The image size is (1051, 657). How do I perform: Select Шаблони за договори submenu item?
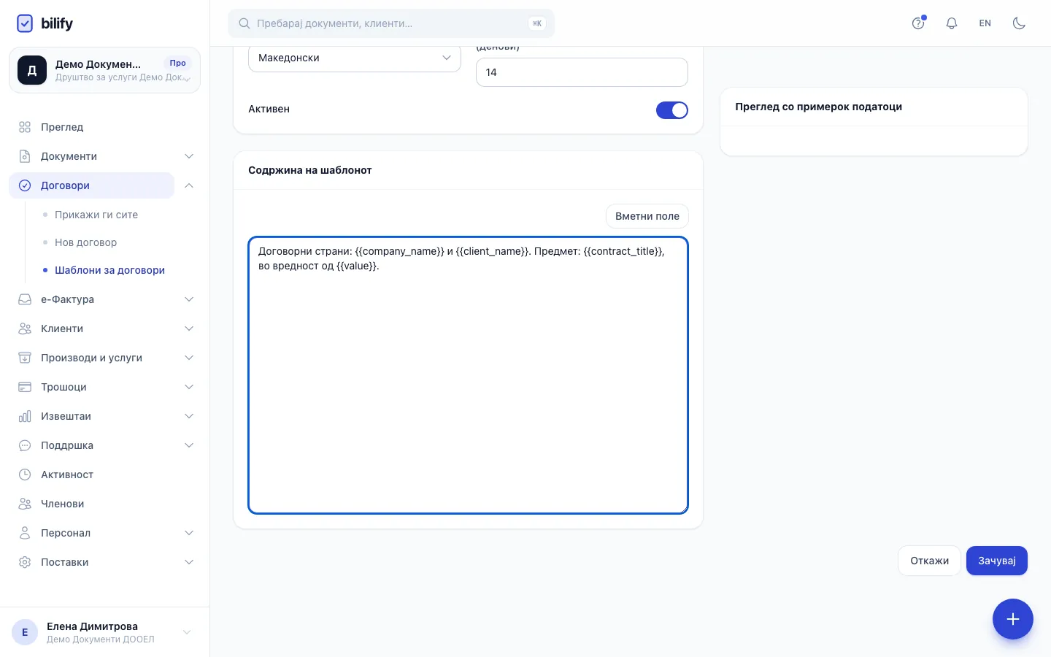pos(109,270)
